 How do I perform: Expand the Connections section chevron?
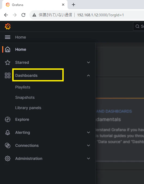pyautogui.click(x=88, y=145)
